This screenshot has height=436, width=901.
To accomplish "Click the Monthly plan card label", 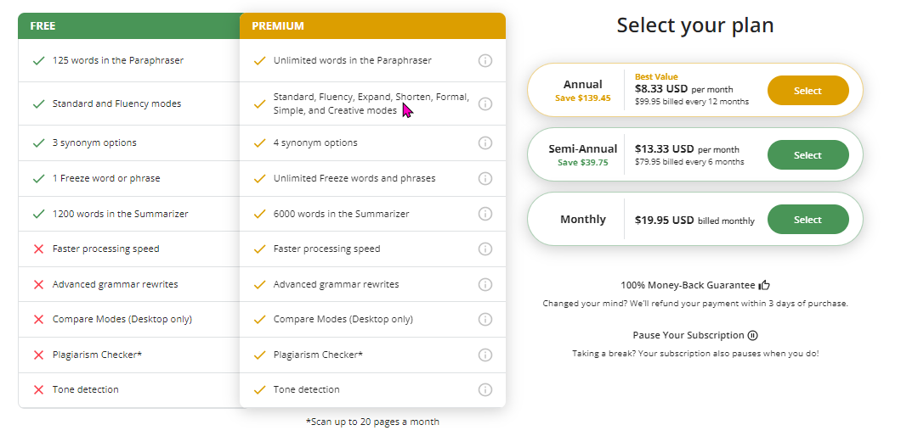I will (x=583, y=220).
